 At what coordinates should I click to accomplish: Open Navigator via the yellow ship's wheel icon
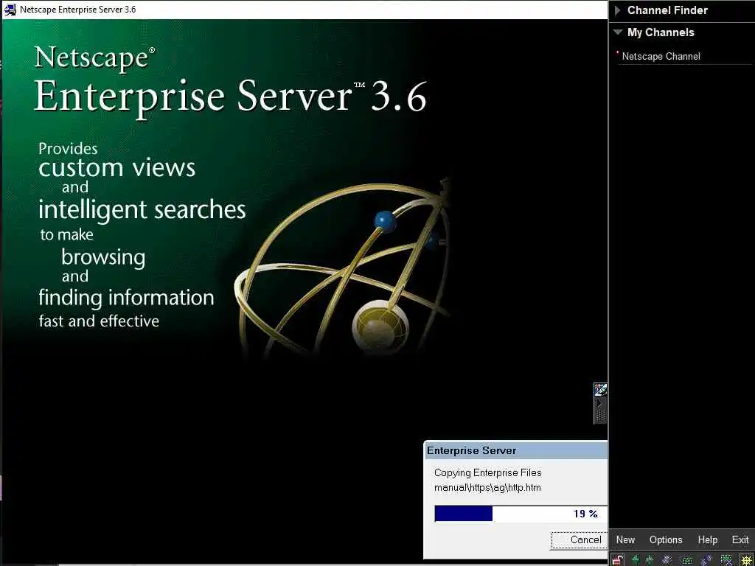click(x=746, y=560)
